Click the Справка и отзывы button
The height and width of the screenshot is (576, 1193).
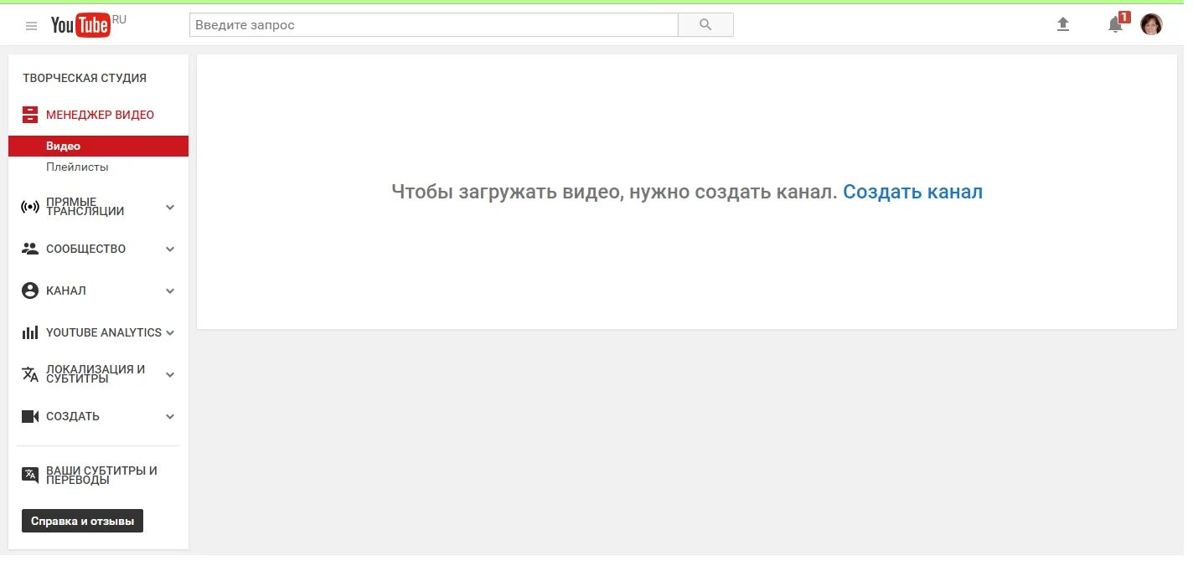[82, 521]
